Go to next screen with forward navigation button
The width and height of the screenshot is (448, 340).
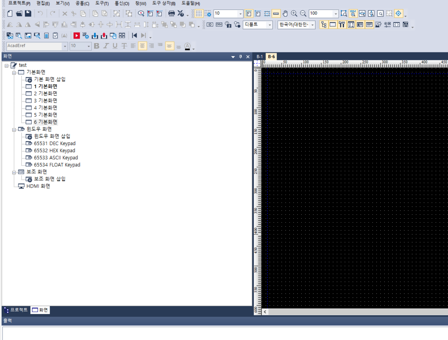click(143, 35)
